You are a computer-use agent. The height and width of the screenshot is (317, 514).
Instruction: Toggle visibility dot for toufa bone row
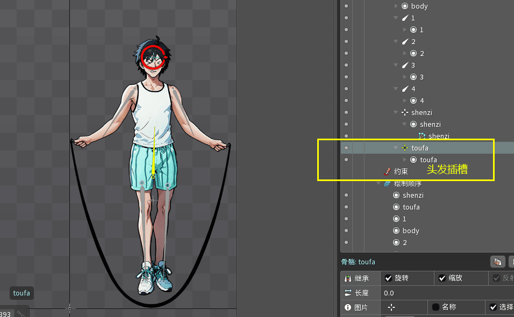[x=346, y=148]
